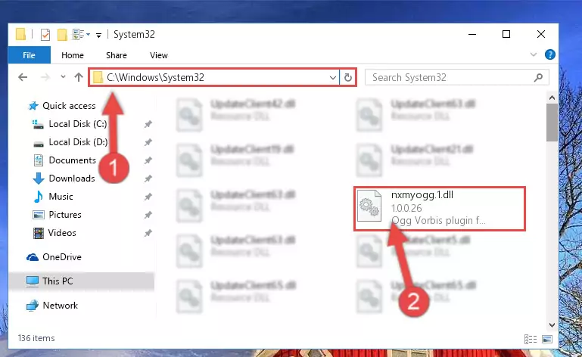Go up one folder level

point(78,77)
